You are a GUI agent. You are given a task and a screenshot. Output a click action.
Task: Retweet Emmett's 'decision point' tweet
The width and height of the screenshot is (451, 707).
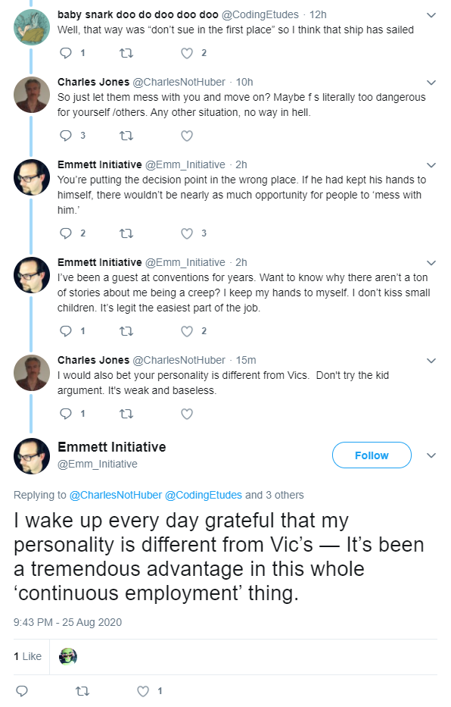[x=126, y=233]
